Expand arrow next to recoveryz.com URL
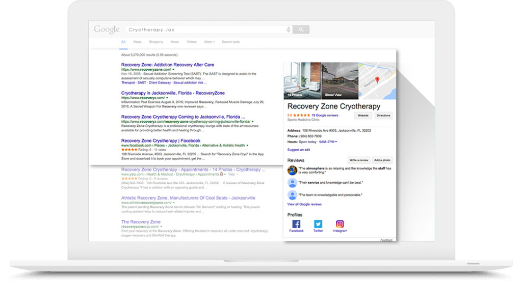This screenshot has height=281, width=522. (x=167, y=98)
